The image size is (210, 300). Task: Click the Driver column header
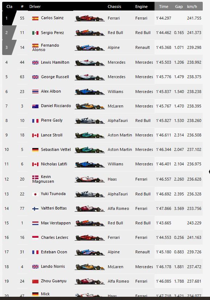click(35, 7)
